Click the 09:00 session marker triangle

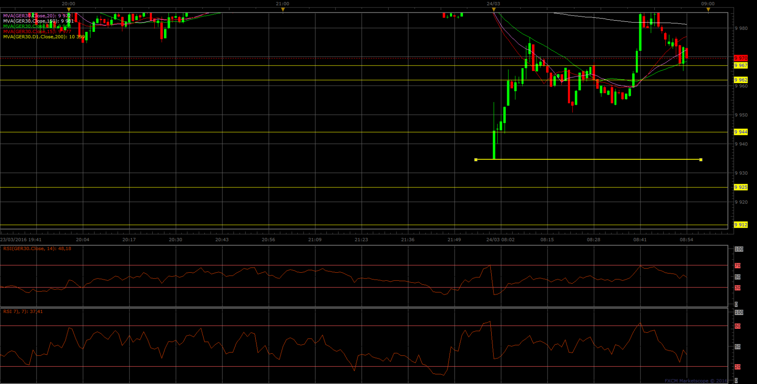[708, 9]
